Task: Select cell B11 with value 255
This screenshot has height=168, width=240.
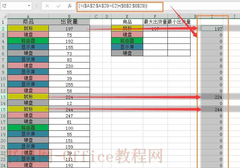Action: coord(69,84)
